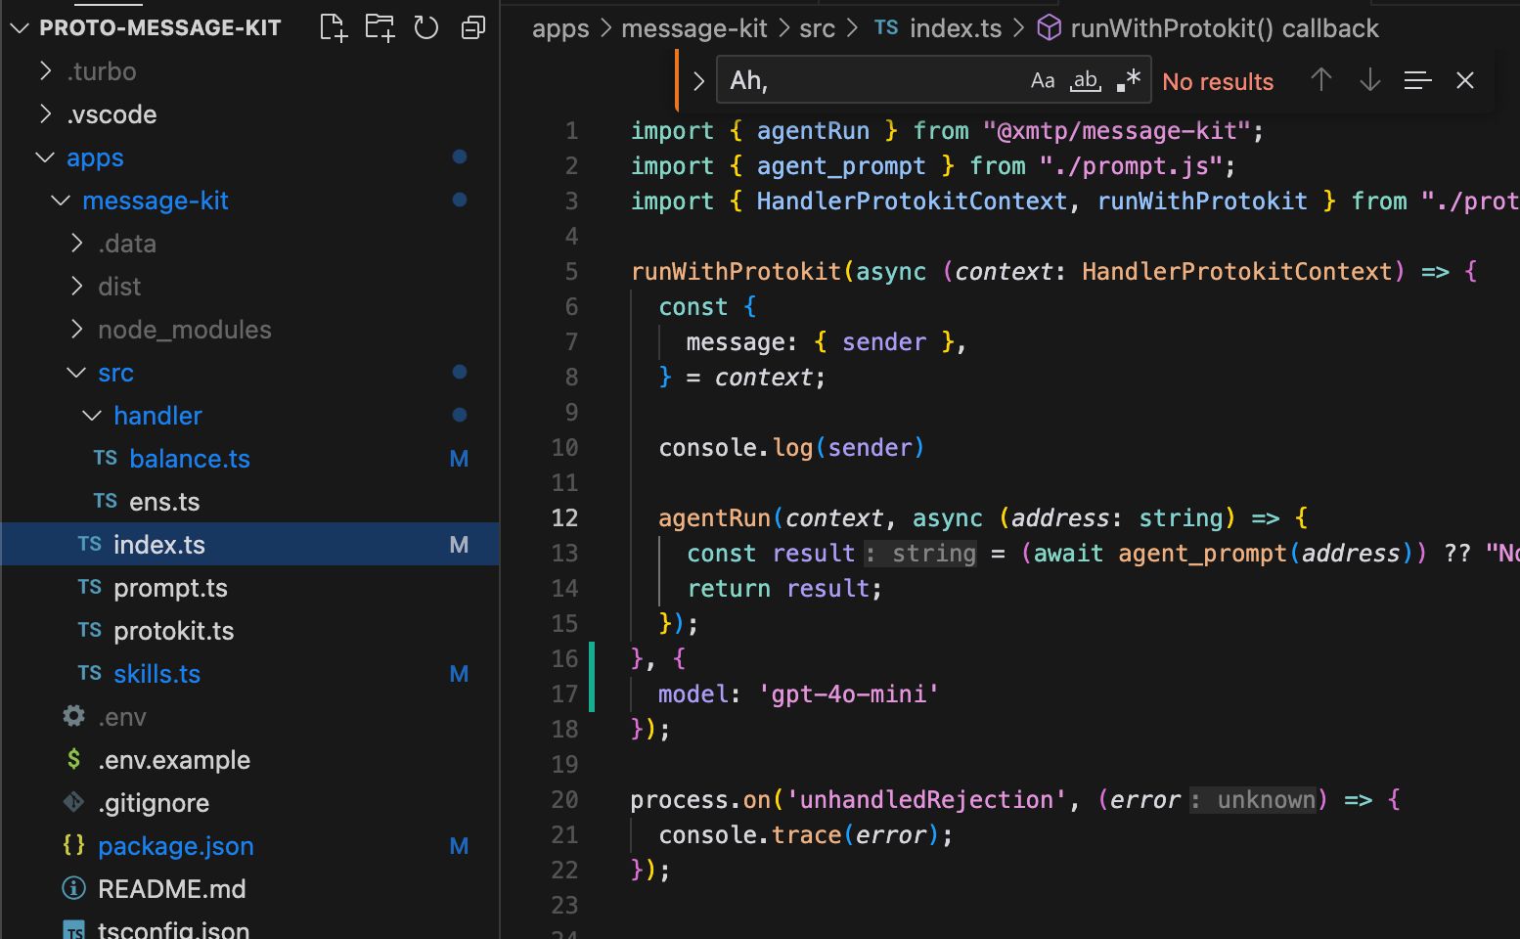
Task: Click modified 'M' badge on package.json
Action: (459, 846)
